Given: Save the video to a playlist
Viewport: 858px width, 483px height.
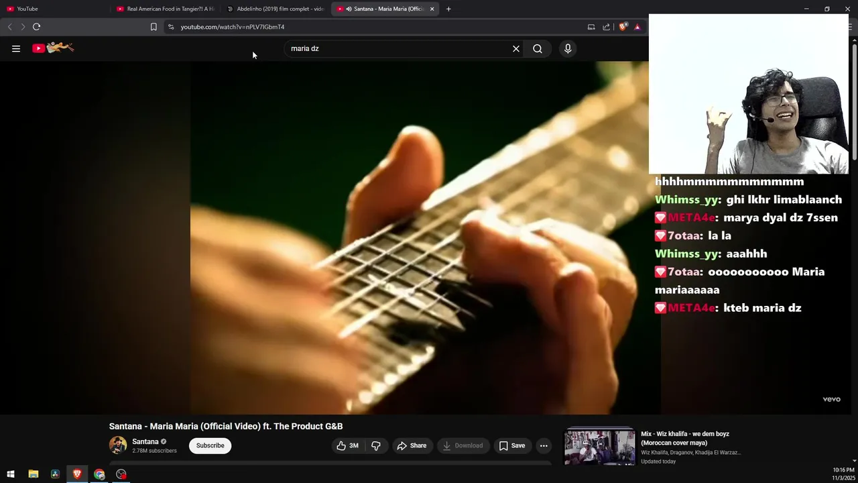Looking at the screenshot, I should tap(511, 445).
